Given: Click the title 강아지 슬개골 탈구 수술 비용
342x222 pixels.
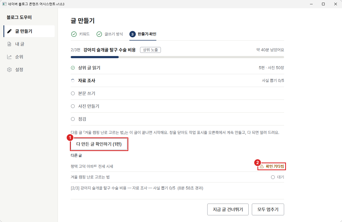Looking at the screenshot, I should (110, 50).
